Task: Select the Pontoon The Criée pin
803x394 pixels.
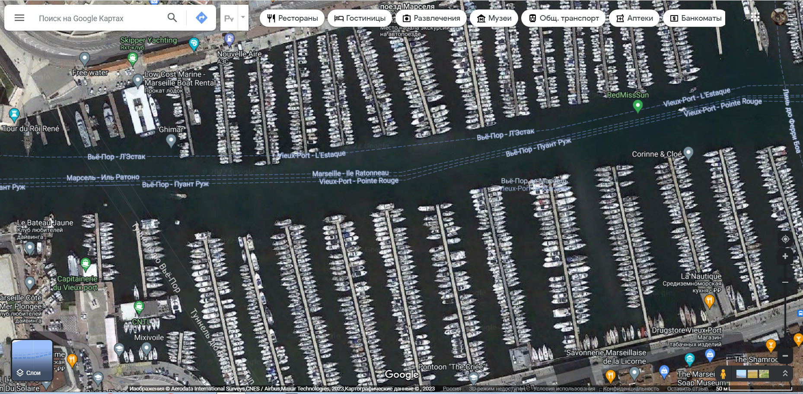Action: point(474,378)
